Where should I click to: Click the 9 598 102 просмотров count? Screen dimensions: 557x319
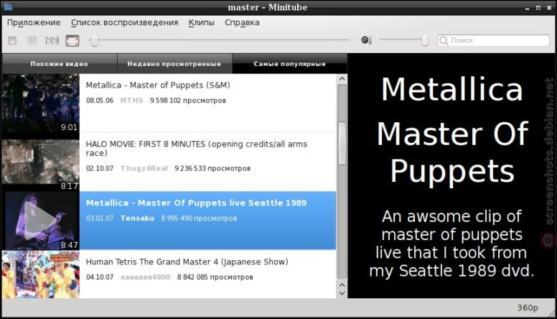[x=188, y=101]
